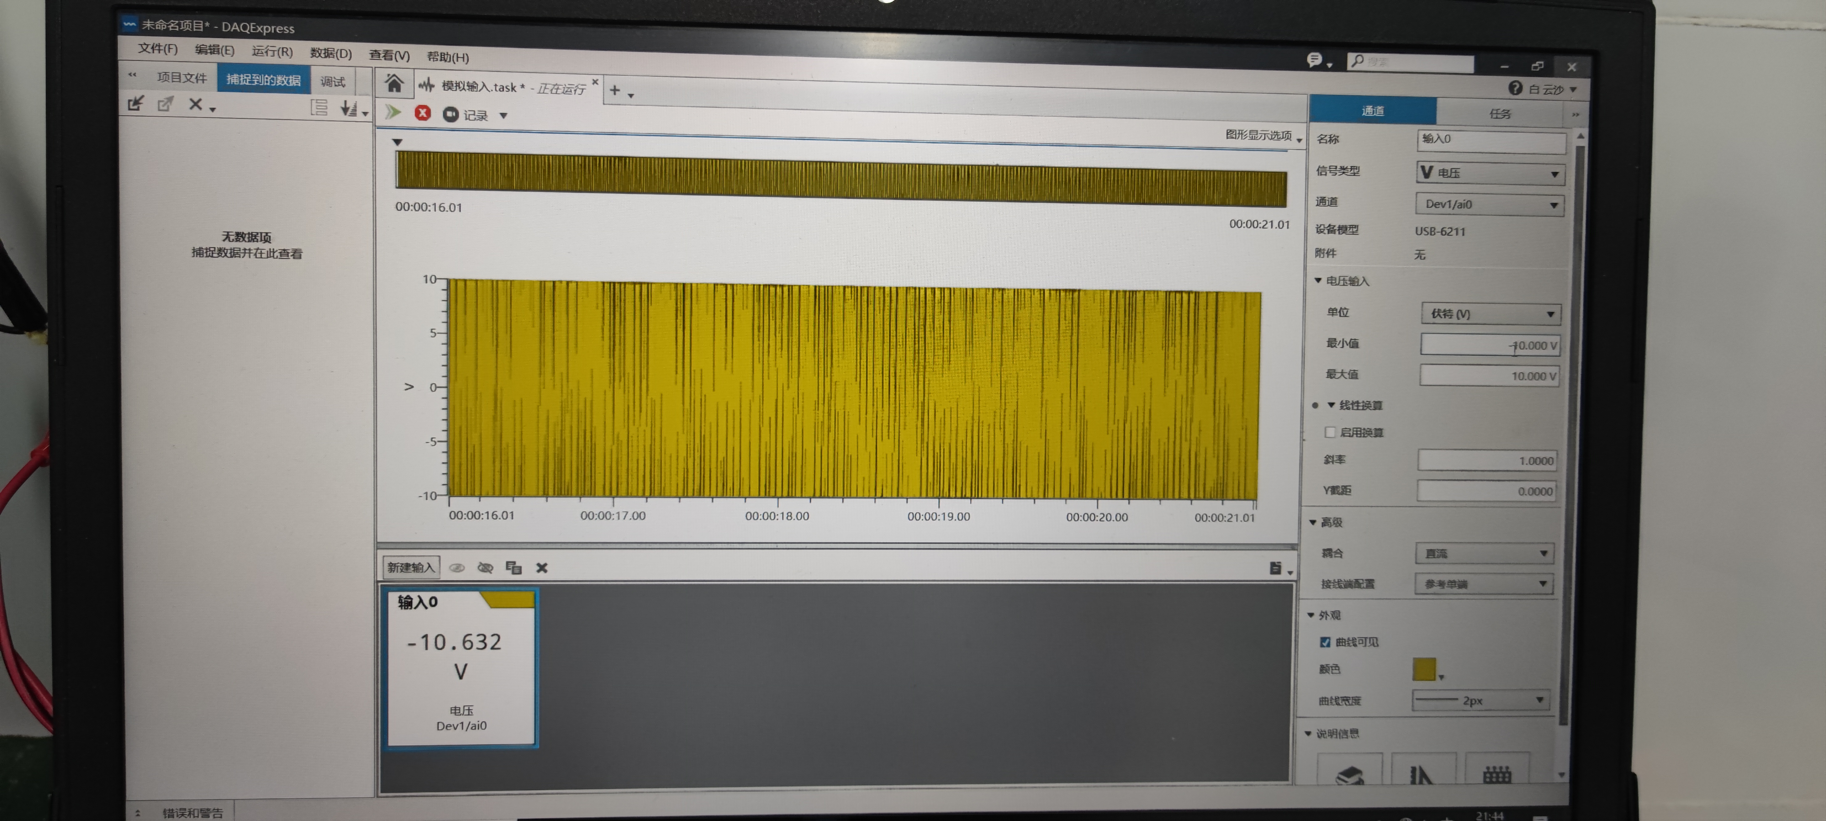1826x821 pixels.
Task: Click the hide channel crossed-eye icon
Action: point(485,567)
